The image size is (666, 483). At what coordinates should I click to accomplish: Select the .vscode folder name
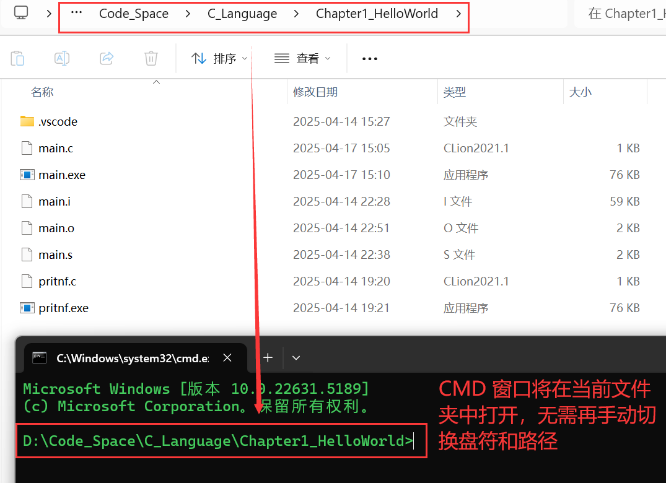[58, 122]
